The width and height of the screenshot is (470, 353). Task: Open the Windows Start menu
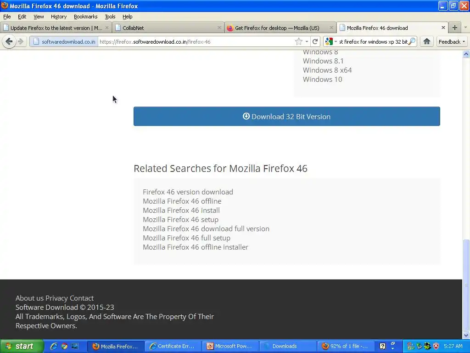pos(21,346)
